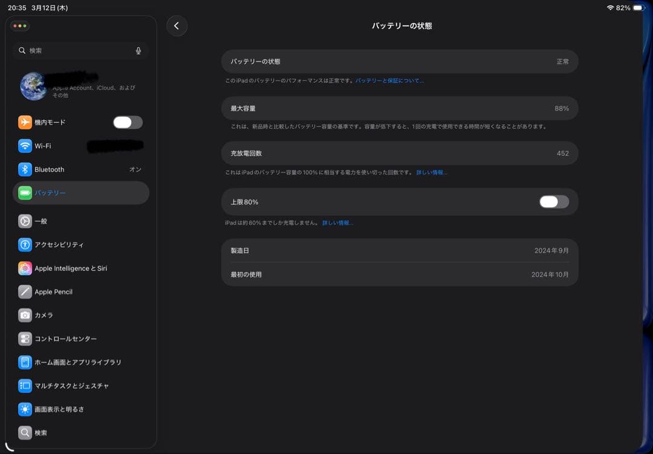The width and height of the screenshot is (653, 454).
Task: Open the バッテリーと保証について link
Action: point(389,81)
